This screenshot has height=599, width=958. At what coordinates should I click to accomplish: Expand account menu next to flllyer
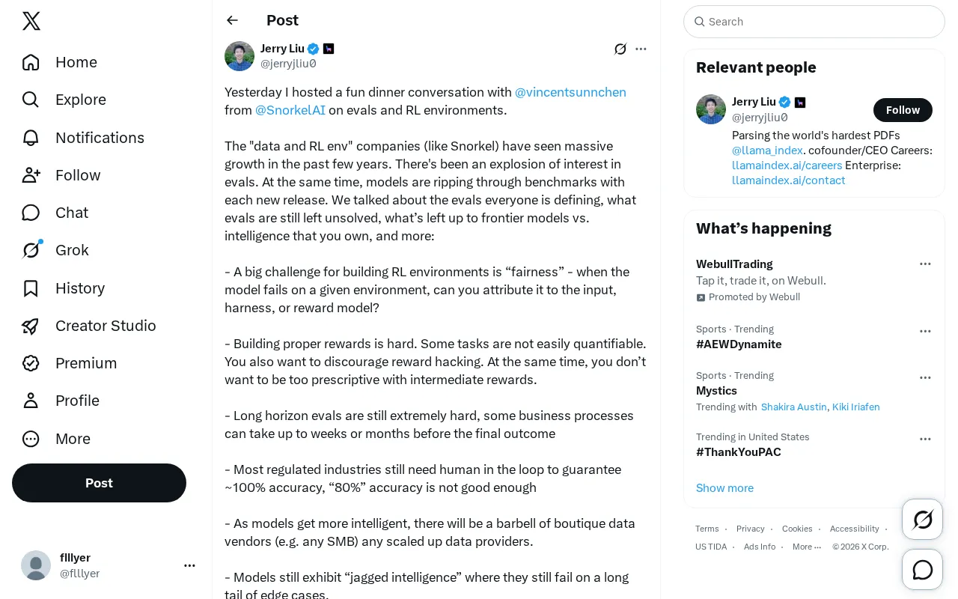[189, 565]
